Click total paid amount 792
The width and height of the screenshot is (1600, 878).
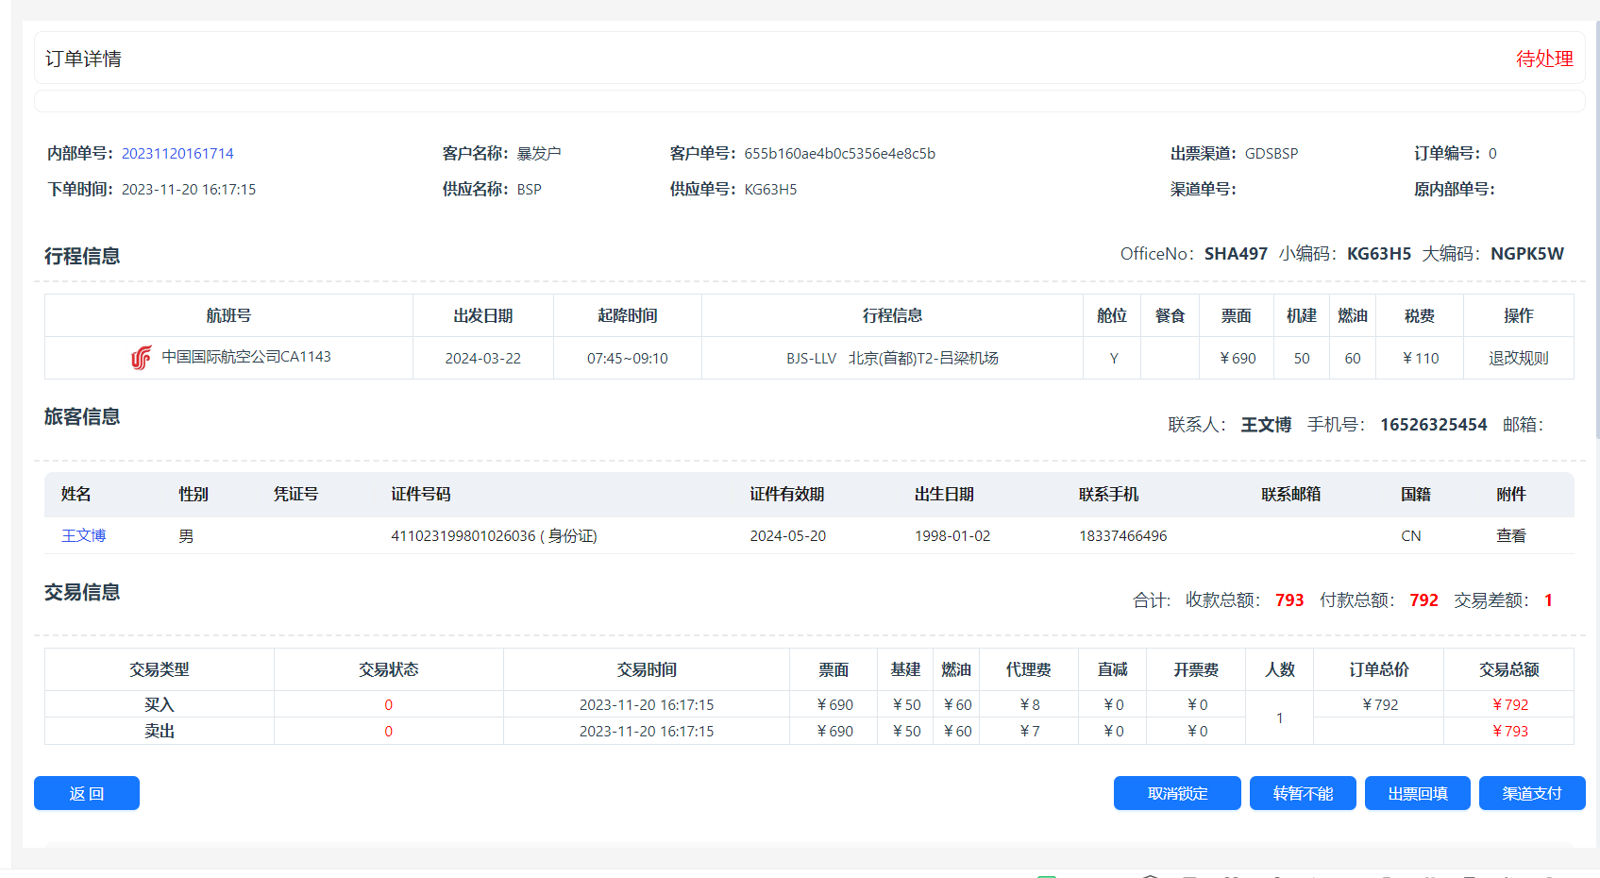[x=1423, y=599]
